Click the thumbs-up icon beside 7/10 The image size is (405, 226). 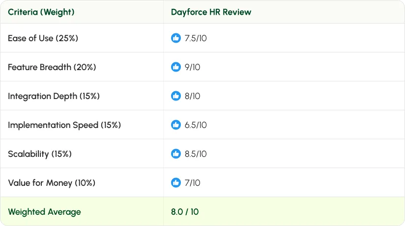click(x=176, y=183)
